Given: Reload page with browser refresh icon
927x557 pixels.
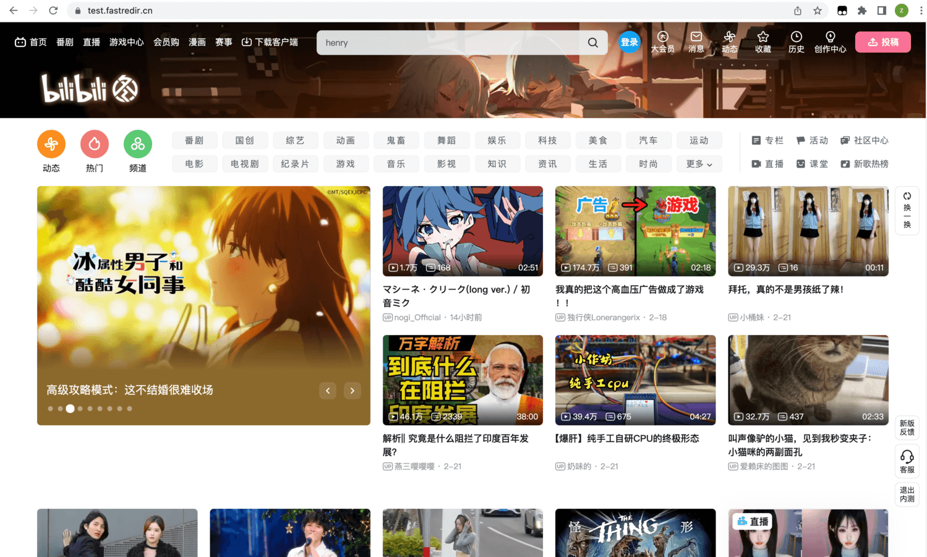Looking at the screenshot, I should pos(53,11).
